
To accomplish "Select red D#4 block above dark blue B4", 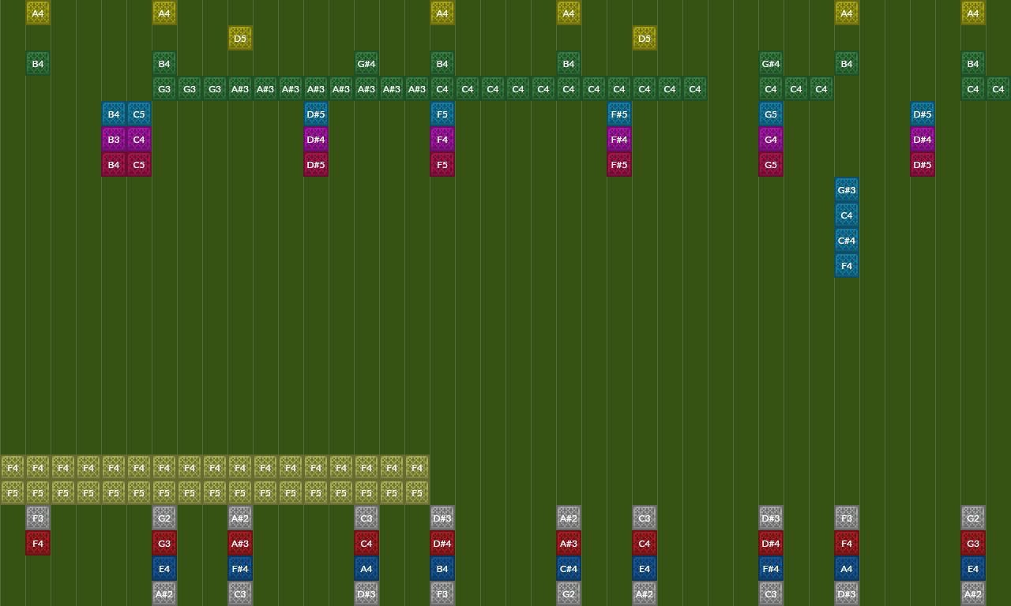I will click(x=442, y=543).
